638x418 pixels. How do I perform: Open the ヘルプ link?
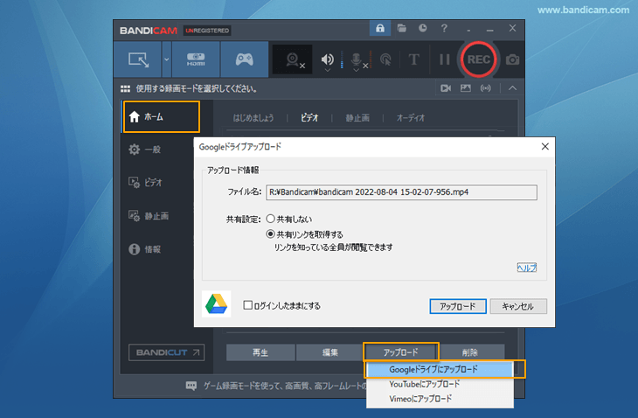526,268
